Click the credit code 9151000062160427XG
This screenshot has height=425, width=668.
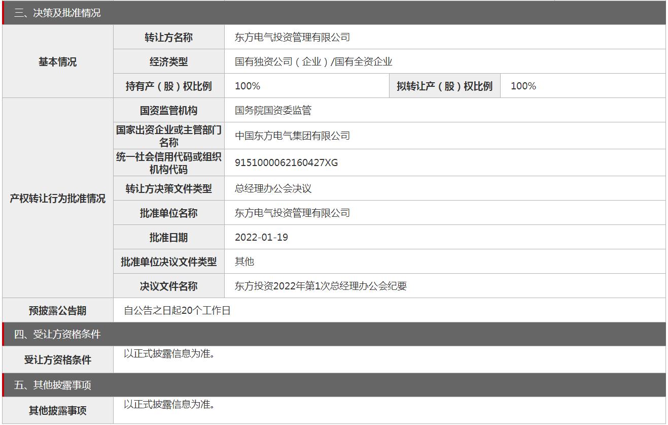click(x=286, y=162)
